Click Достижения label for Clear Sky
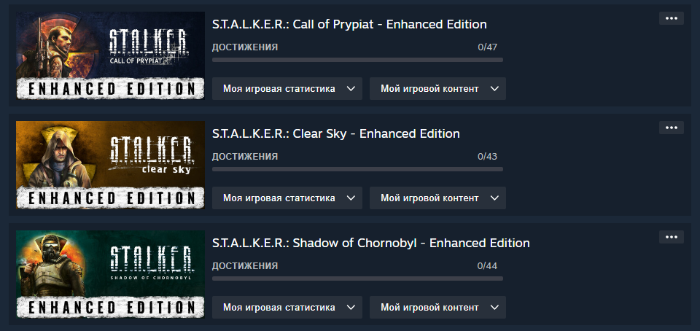This screenshot has width=700, height=331. [x=245, y=157]
